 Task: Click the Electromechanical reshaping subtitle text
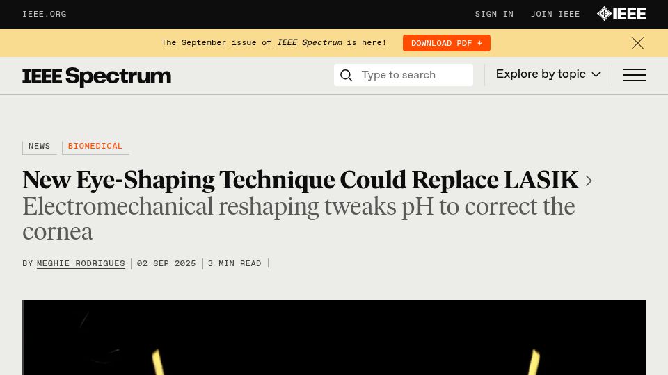299,219
